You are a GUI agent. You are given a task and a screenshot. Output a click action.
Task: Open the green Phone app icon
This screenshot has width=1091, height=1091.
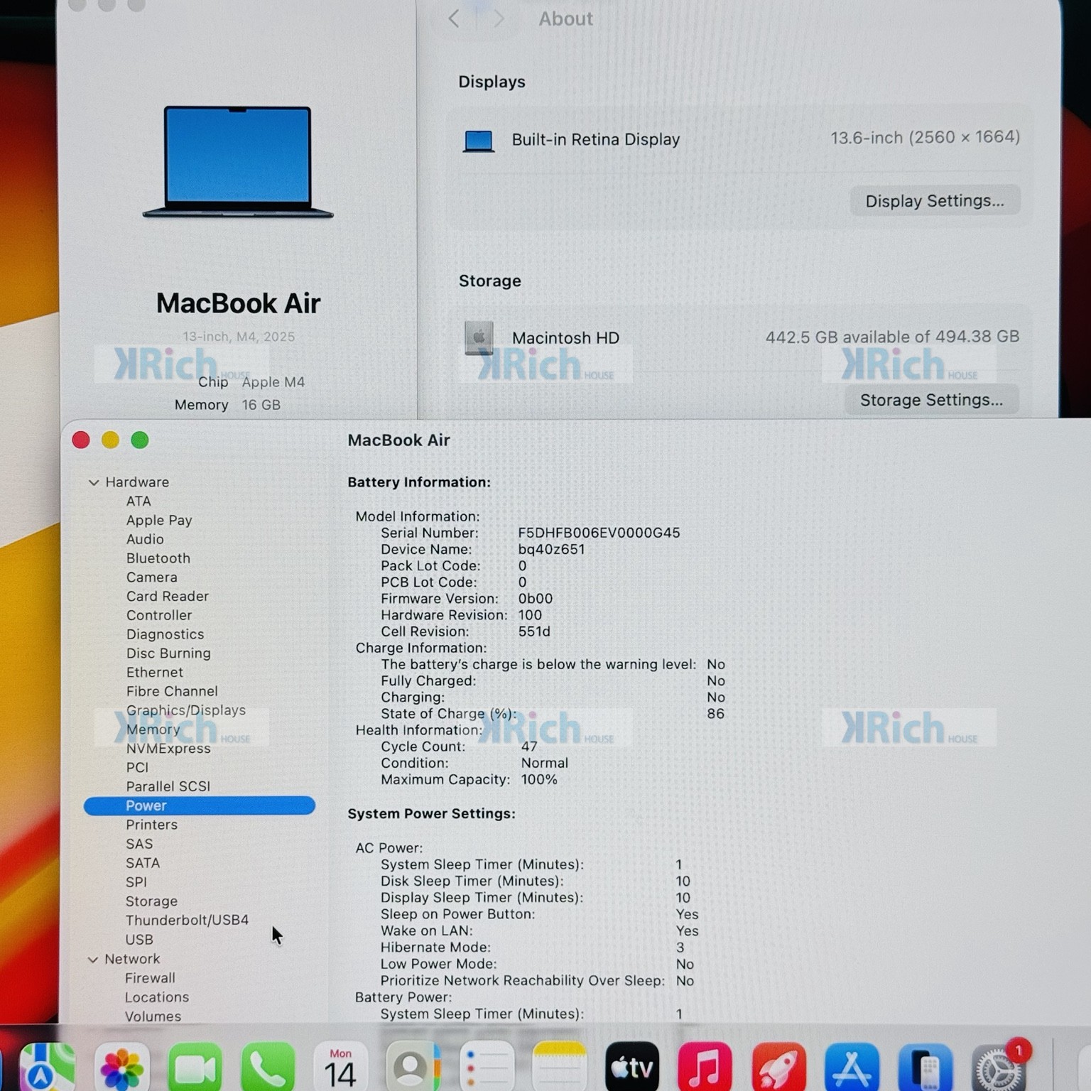point(268,1066)
